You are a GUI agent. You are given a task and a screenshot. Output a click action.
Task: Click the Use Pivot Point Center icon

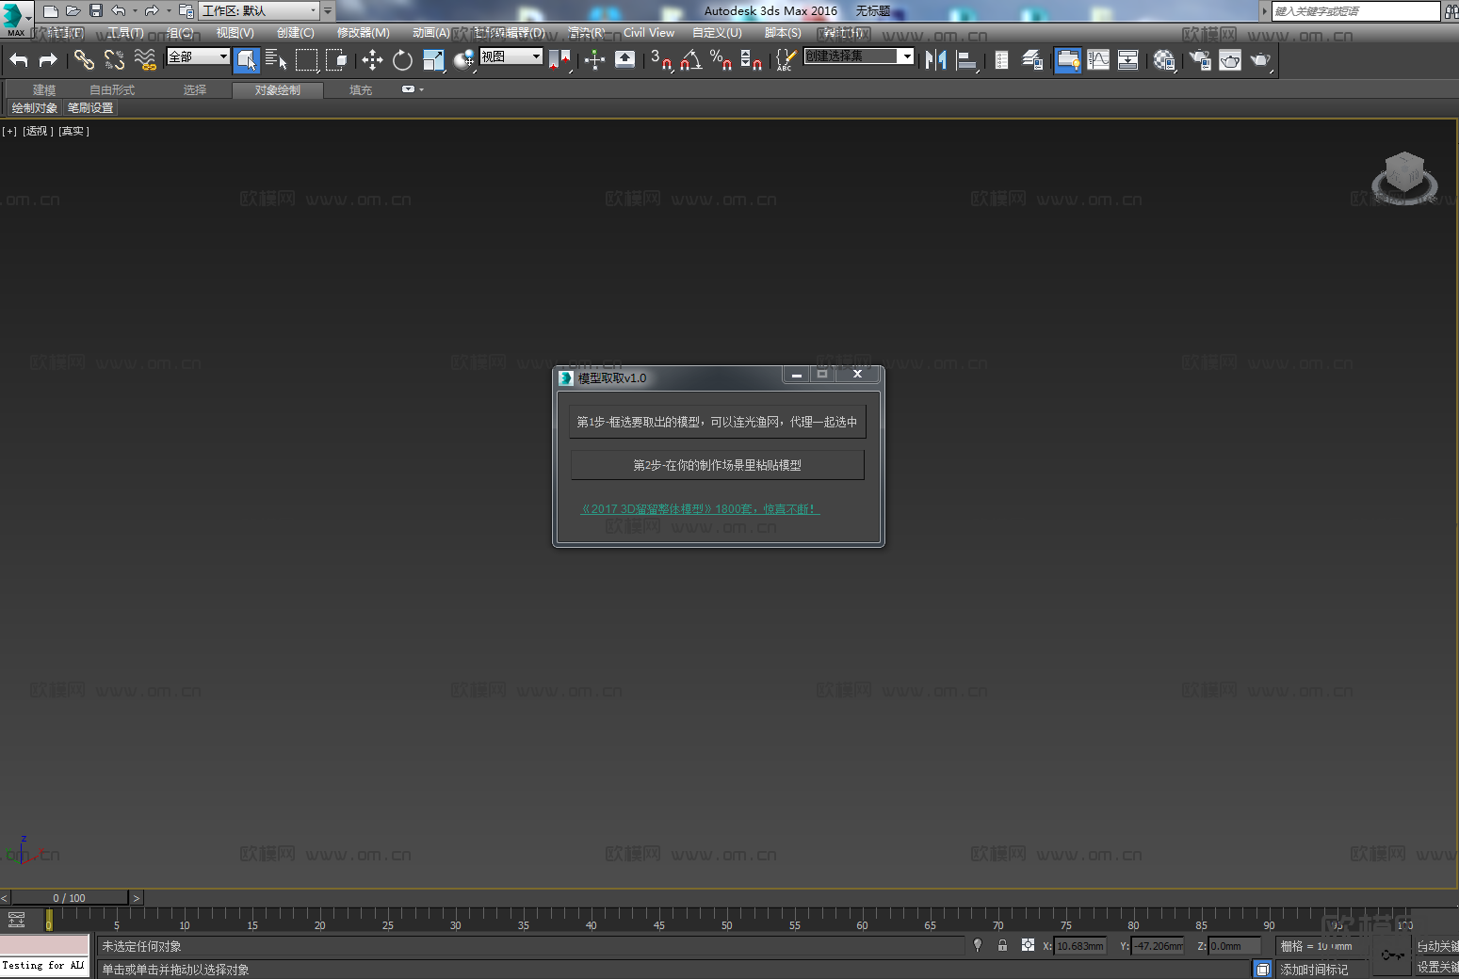tap(559, 60)
